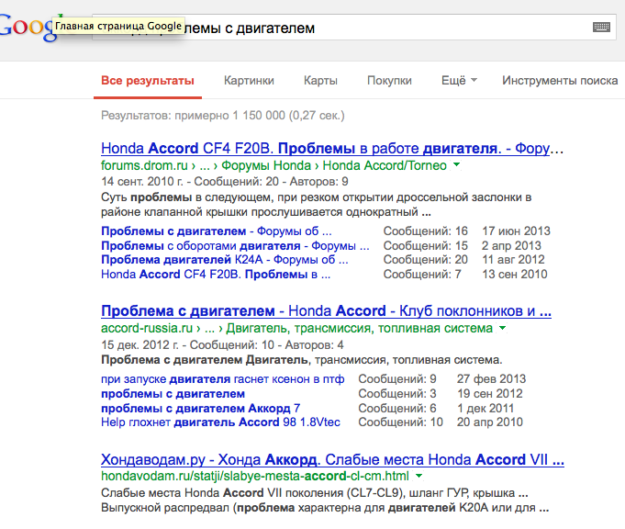Click date text 20 апр 2010
Image resolution: width=625 pixels, height=529 pixels.
pos(489,422)
